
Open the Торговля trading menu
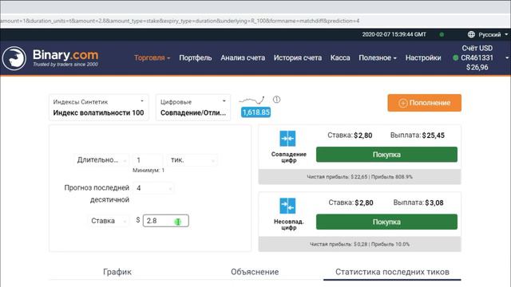click(152, 58)
